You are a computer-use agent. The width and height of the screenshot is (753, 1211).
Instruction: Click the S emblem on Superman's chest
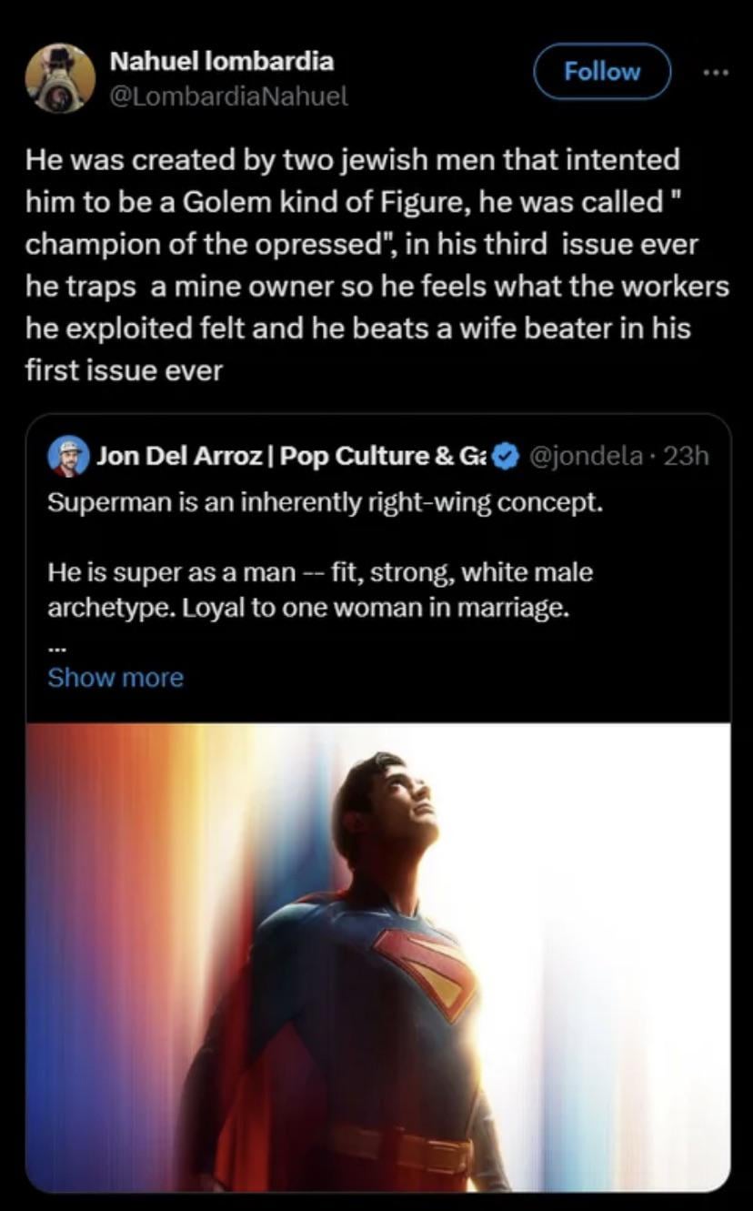(429, 967)
